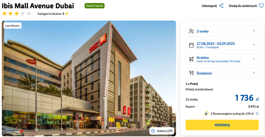Click the green 5.6/6 reviews badge
Viewport: 265px width, 137px height.
point(94,6)
